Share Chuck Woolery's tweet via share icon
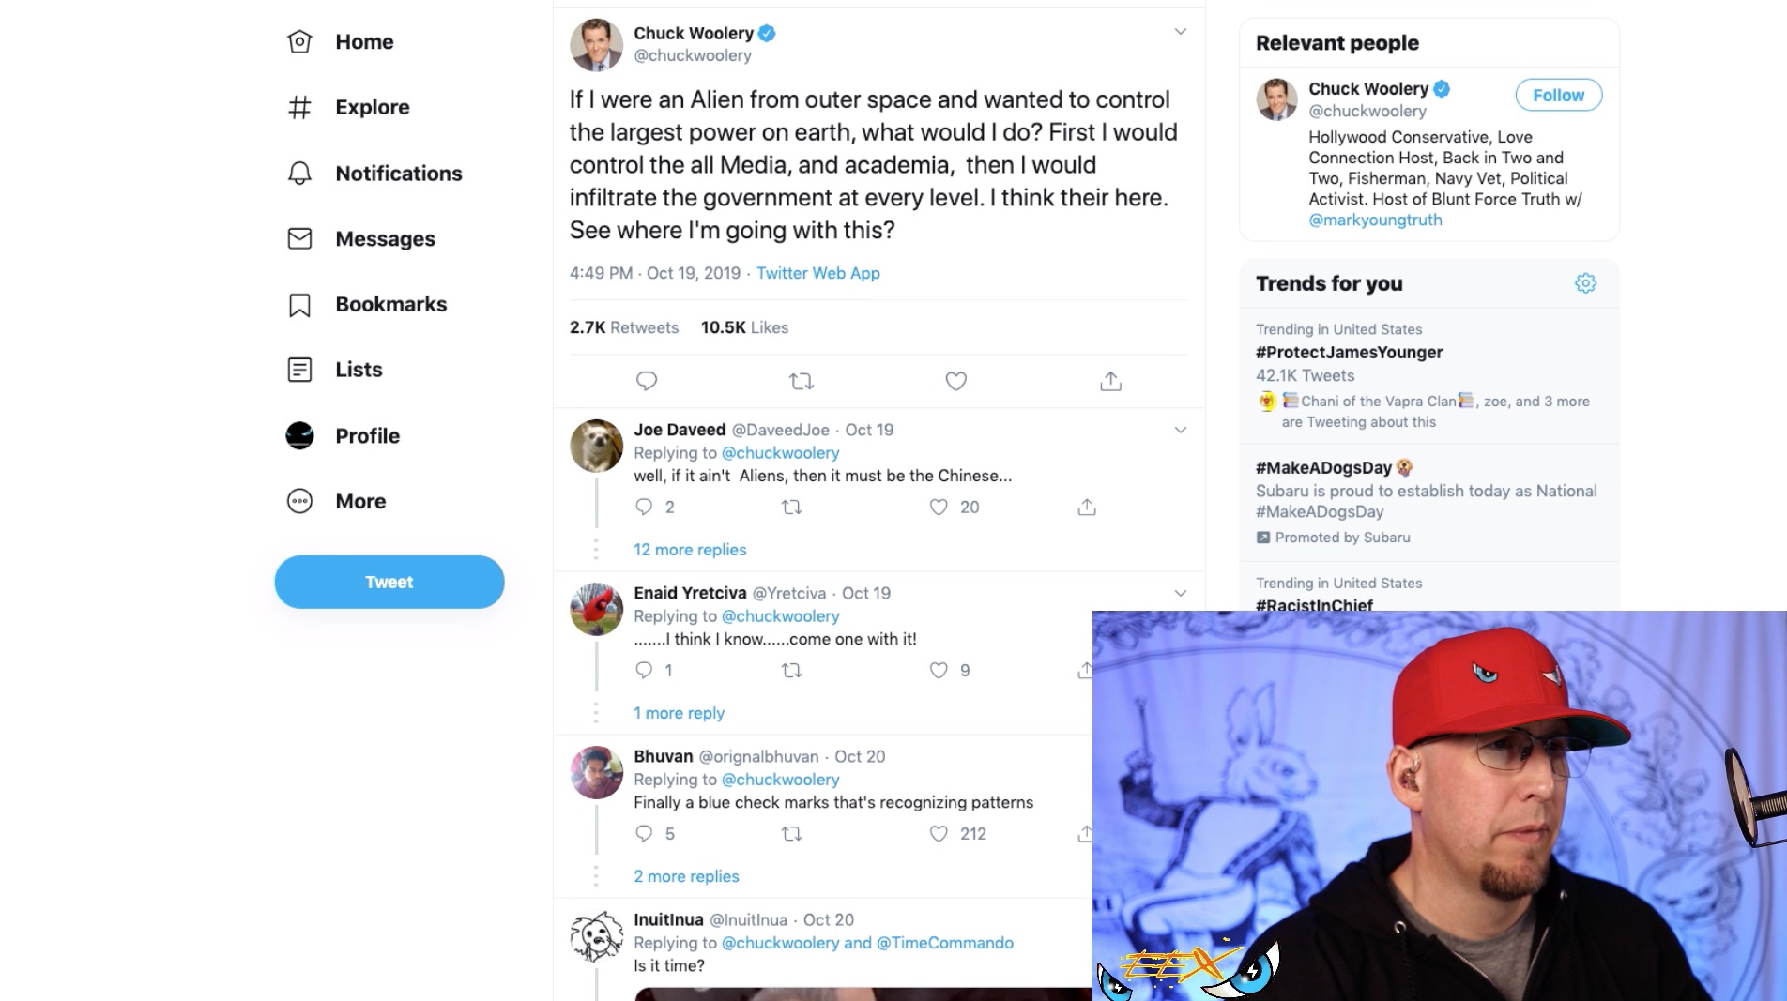This screenshot has width=1787, height=1001. tap(1110, 381)
